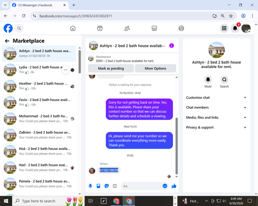Go to the Home feed icon
Screen dimensions: 258x206
click(x=73, y=28)
